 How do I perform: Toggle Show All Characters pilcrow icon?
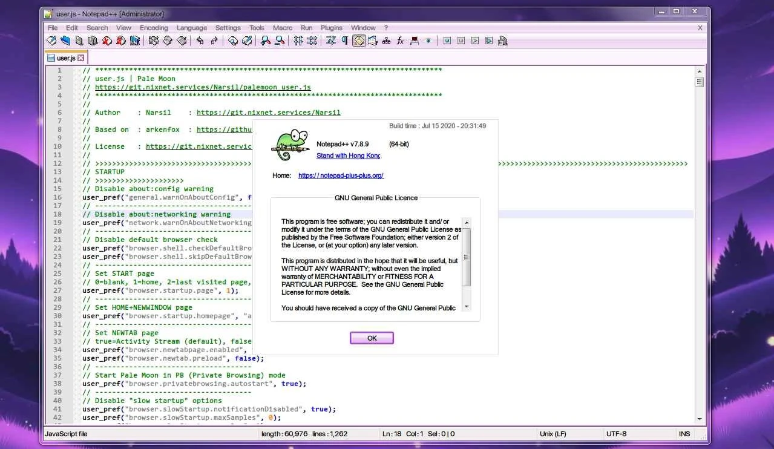tap(345, 41)
